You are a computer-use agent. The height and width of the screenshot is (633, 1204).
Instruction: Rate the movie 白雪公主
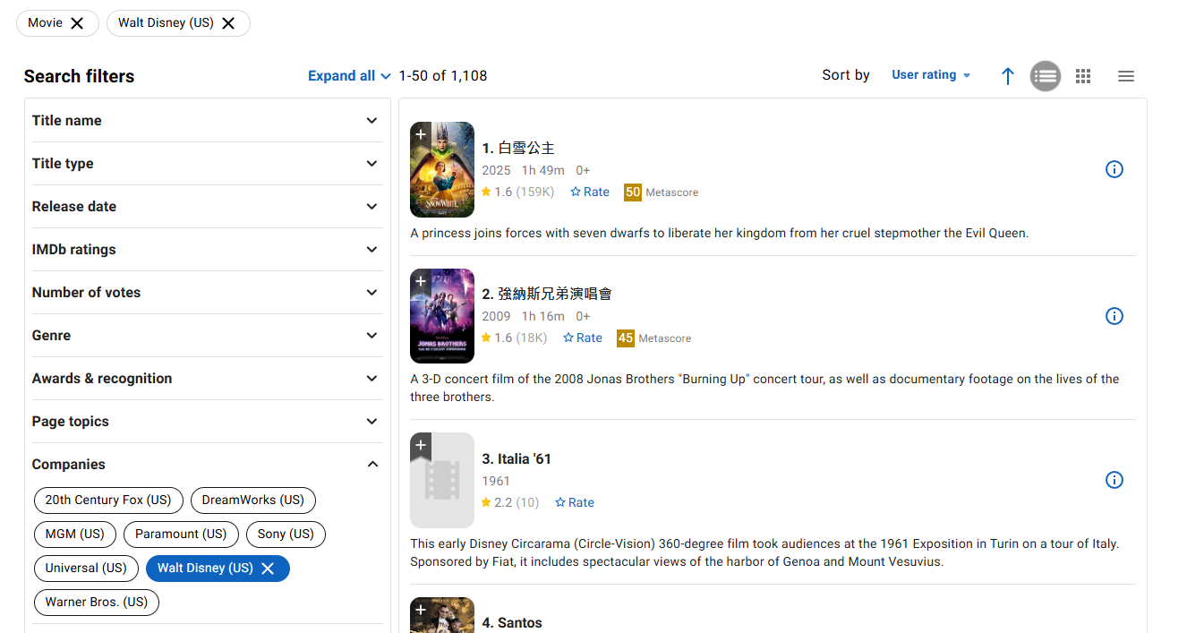[590, 192]
